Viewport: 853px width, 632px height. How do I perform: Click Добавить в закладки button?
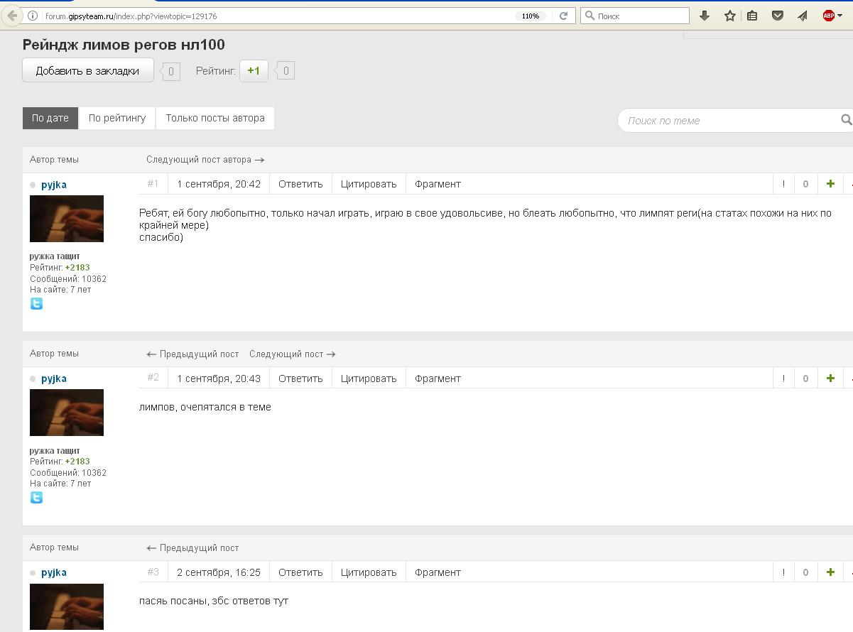[88, 70]
